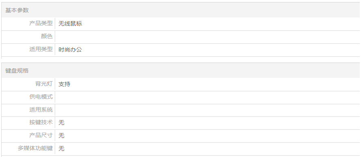The image size is (361, 157).
Task: Select the 适用类型 label
Action: (41, 49)
